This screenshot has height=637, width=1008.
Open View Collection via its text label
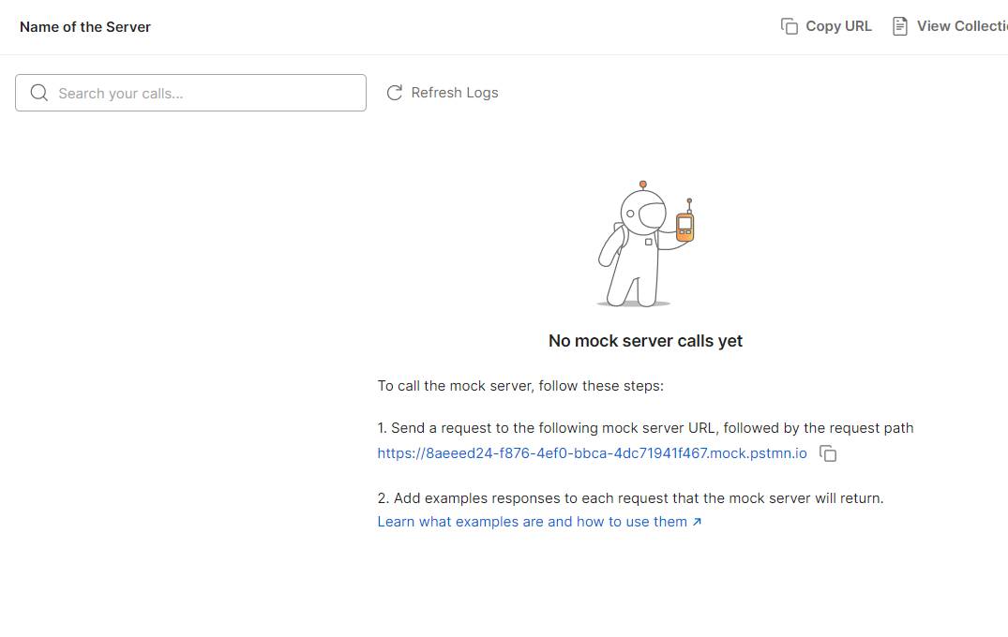[x=962, y=26]
